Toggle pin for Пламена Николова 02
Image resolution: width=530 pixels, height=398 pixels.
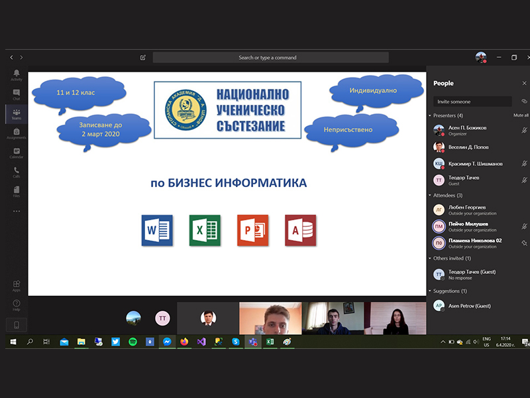tap(524, 243)
